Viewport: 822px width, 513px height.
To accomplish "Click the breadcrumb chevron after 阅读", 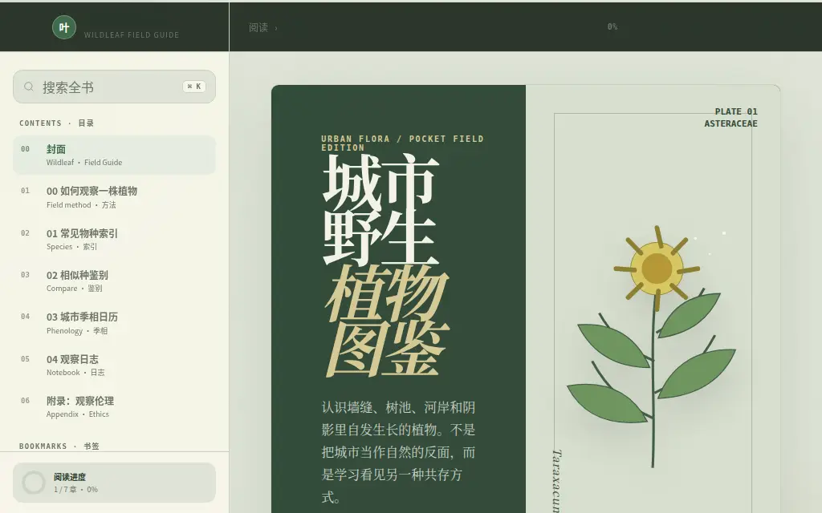I will point(276,28).
